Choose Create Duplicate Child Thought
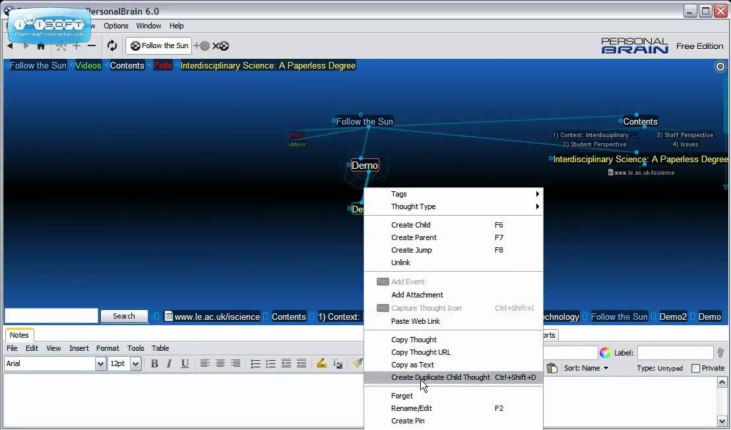Viewport: 731px width, 430px height. point(453,377)
